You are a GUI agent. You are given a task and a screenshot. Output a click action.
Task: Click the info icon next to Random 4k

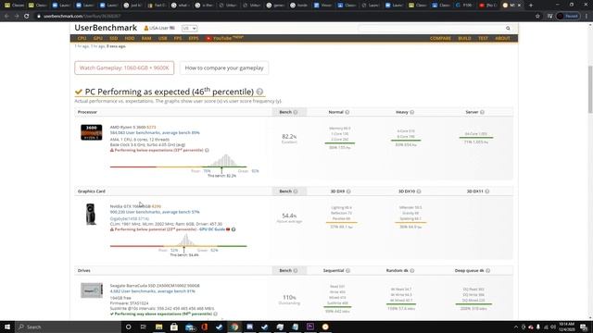tap(411, 271)
